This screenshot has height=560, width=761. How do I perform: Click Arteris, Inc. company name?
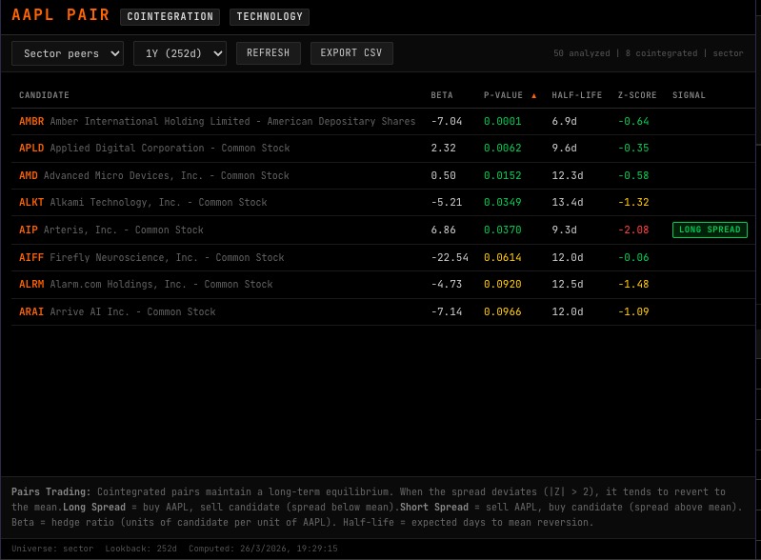pos(123,230)
